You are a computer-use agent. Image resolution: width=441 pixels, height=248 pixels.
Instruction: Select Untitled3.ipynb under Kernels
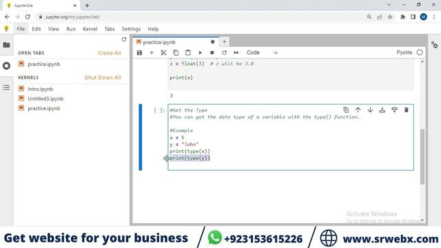coord(45,99)
